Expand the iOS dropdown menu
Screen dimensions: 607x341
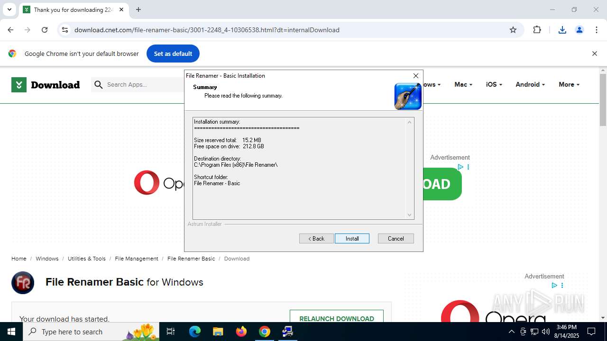point(494,84)
